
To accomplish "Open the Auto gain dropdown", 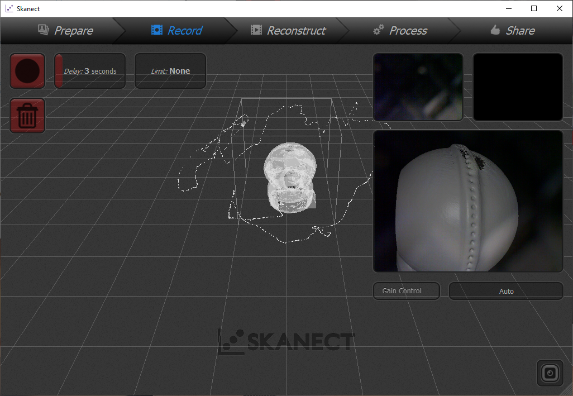I will coord(506,291).
